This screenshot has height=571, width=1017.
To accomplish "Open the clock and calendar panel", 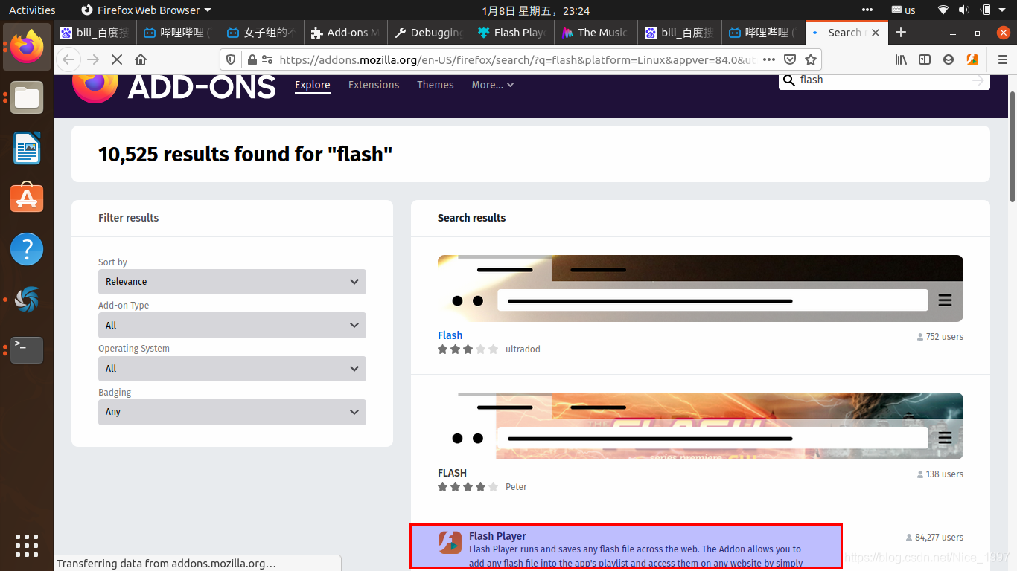I will (536, 10).
